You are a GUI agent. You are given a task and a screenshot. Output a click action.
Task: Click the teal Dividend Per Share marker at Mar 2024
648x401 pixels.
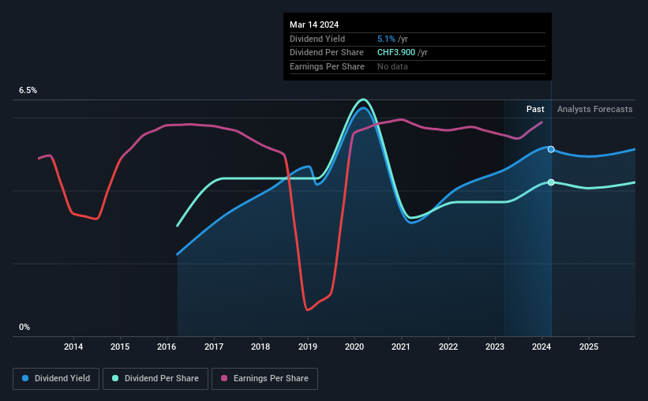551,182
